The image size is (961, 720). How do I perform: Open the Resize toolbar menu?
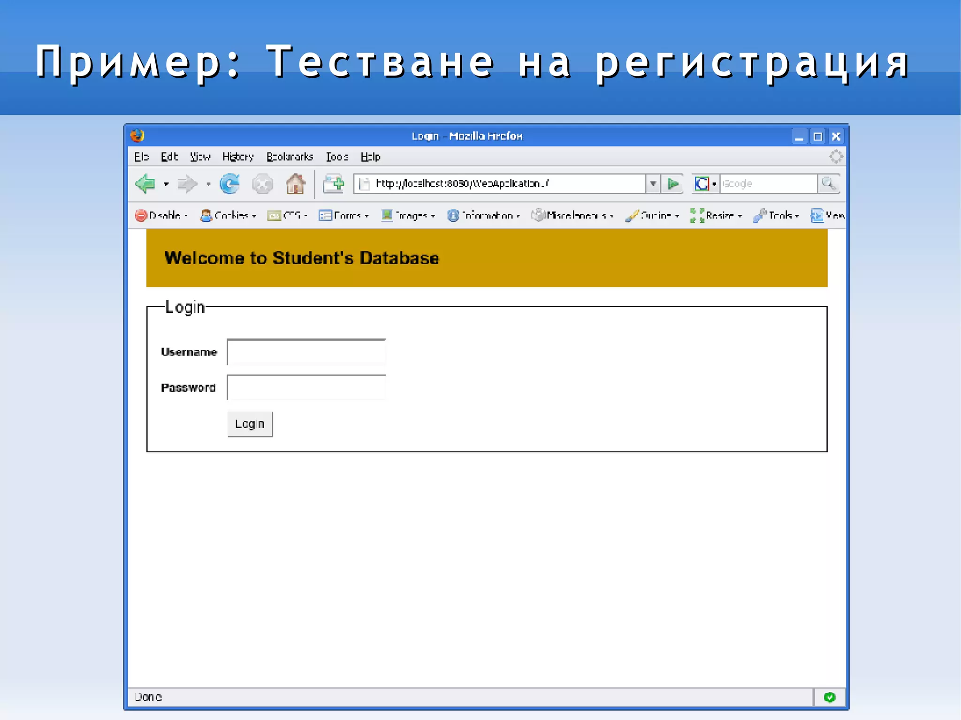coord(716,215)
